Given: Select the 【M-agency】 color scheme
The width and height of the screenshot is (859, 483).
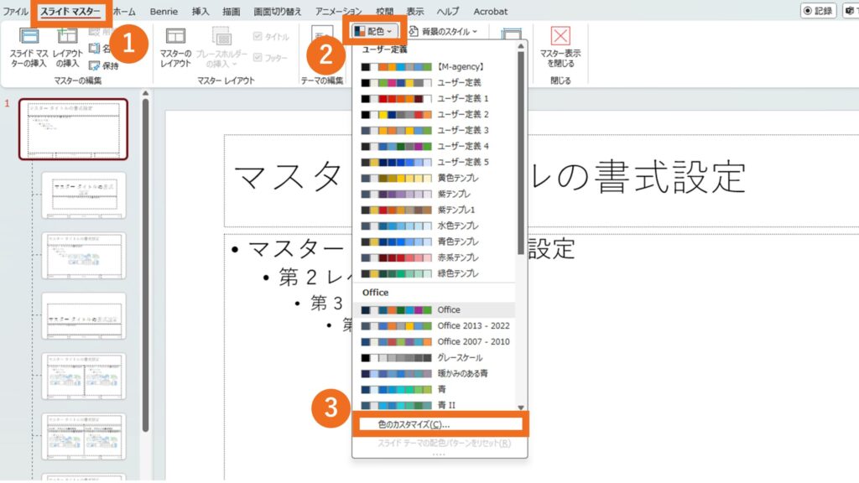Looking at the screenshot, I should click(435, 67).
